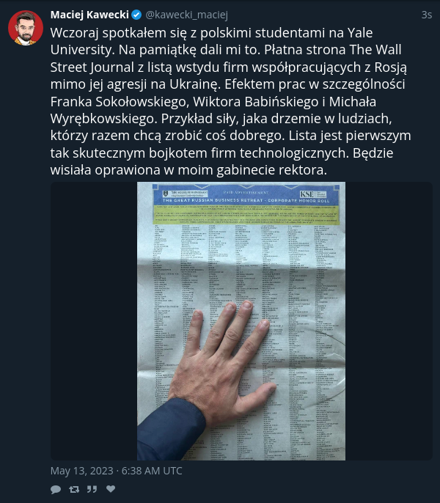Click the retweet arrows icon
This screenshot has height=503, width=440.
pyautogui.click(x=74, y=489)
